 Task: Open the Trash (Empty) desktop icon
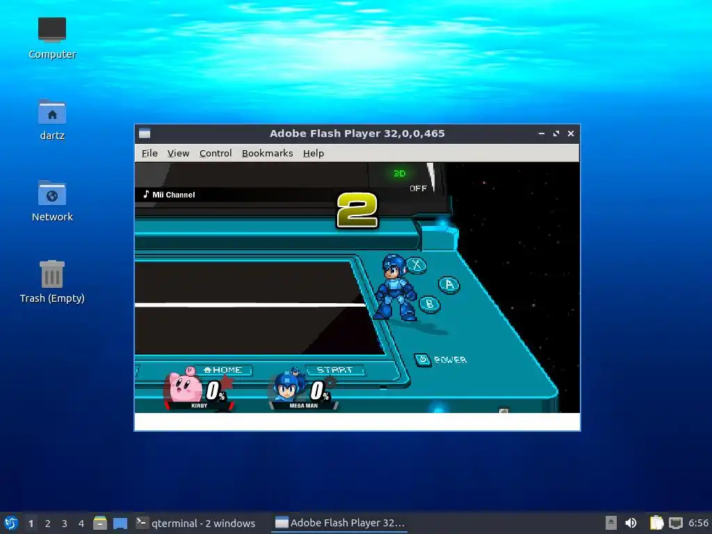(52, 282)
